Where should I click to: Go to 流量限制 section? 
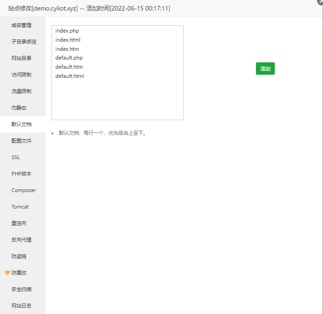tap(22, 91)
